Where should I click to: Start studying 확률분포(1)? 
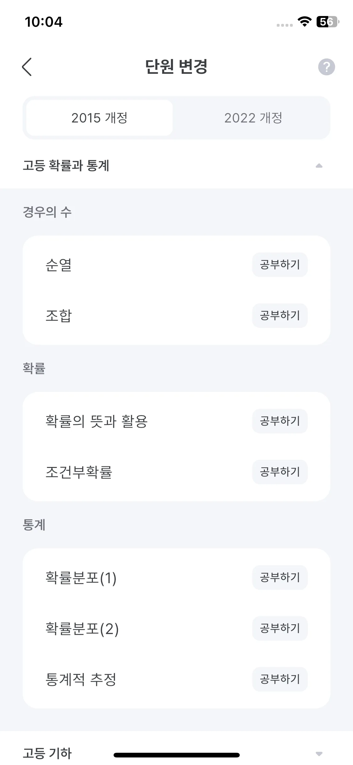[x=280, y=577]
